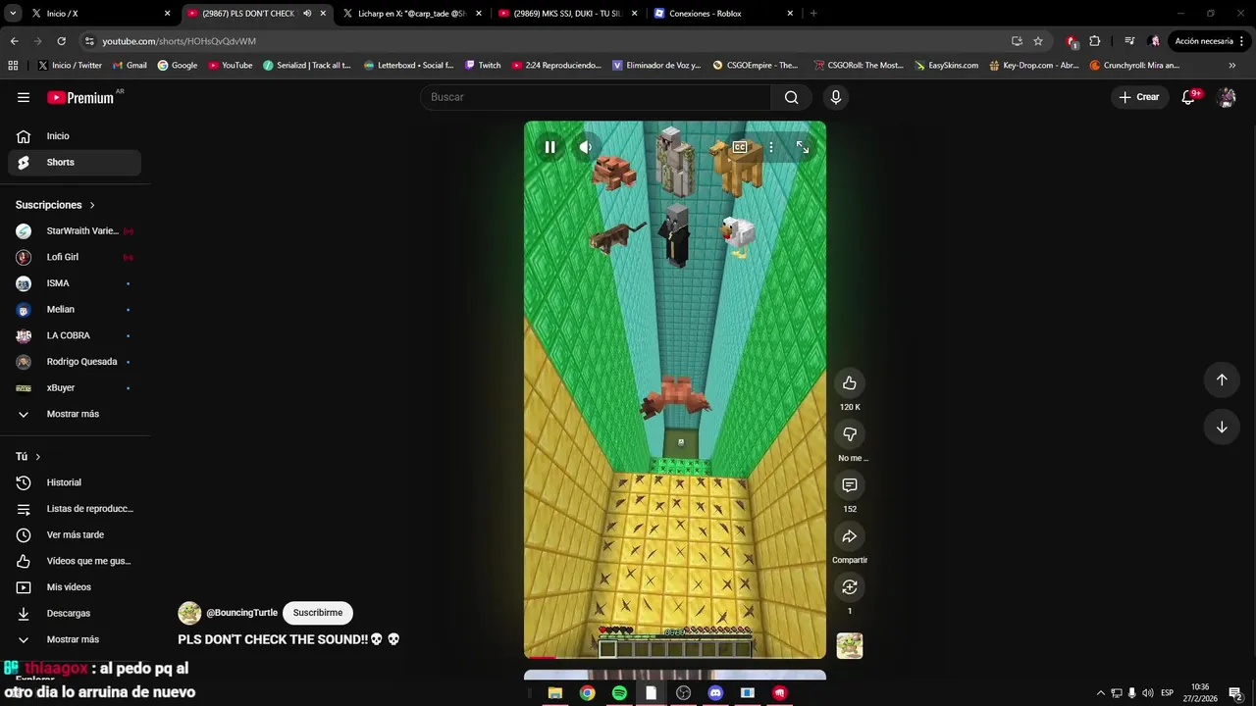Open StarWraith subscription channel

coord(75,231)
